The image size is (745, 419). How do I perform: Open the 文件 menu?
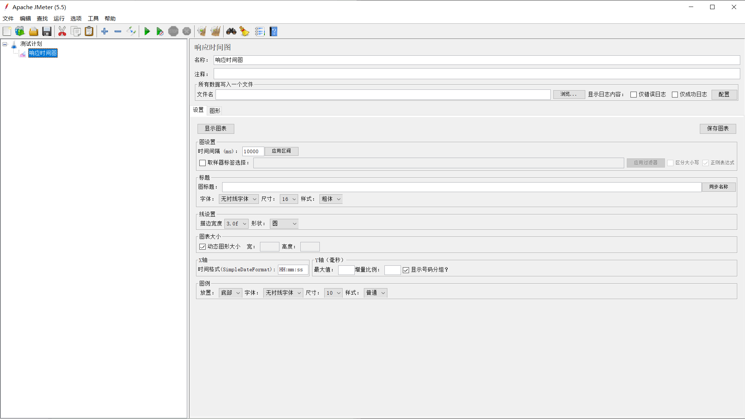pos(8,18)
